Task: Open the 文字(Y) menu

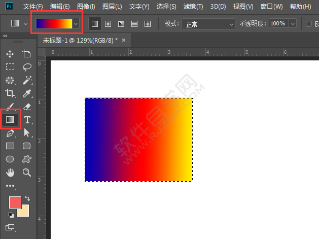Action: tap(139, 7)
